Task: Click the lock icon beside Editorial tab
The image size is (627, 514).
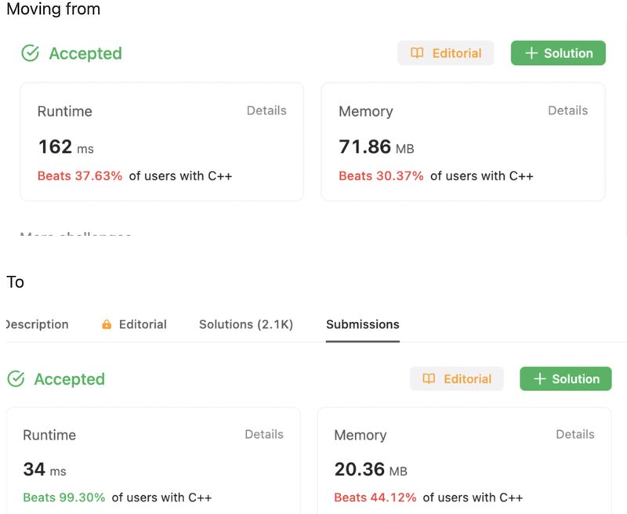Action: pos(107,324)
